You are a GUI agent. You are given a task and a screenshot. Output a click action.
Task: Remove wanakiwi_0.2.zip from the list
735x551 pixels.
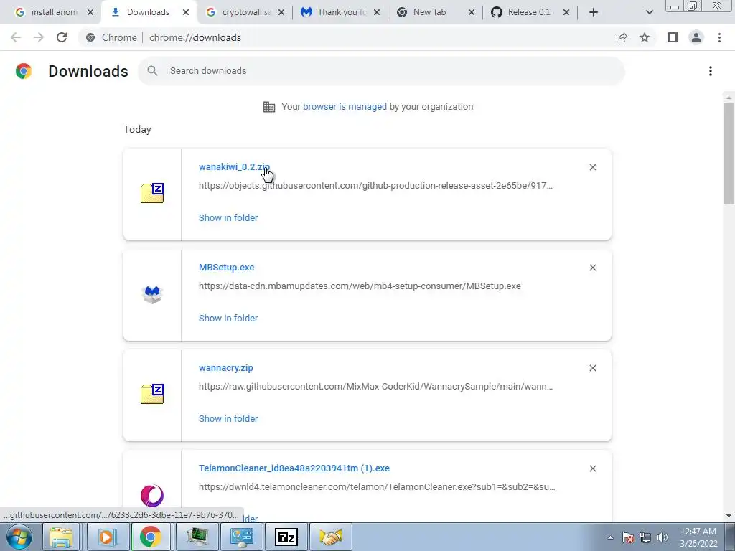592,167
